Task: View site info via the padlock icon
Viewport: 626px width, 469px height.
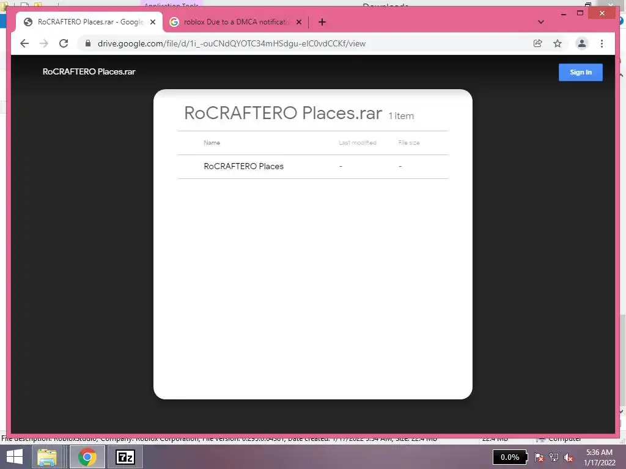Action: tap(88, 43)
